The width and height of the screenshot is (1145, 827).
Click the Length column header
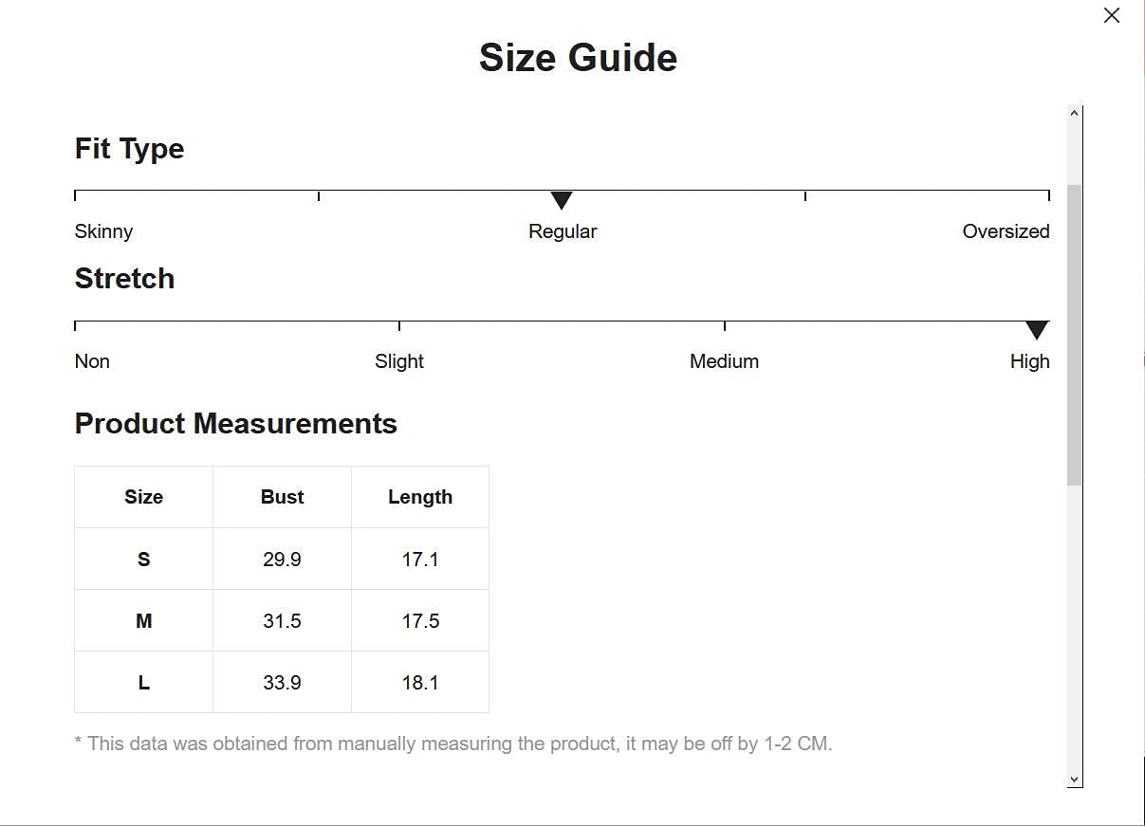tap(420, 497)
